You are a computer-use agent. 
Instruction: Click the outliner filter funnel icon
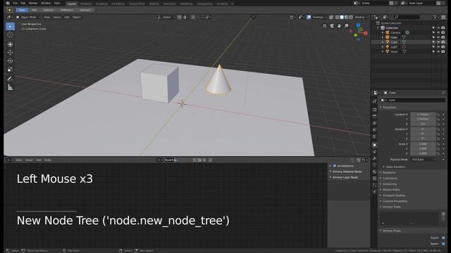pyautogui.click(x=435, y=17)
